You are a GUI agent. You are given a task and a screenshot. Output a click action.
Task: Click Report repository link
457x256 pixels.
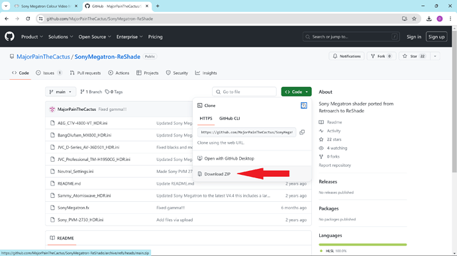click(x=335, y=165)
